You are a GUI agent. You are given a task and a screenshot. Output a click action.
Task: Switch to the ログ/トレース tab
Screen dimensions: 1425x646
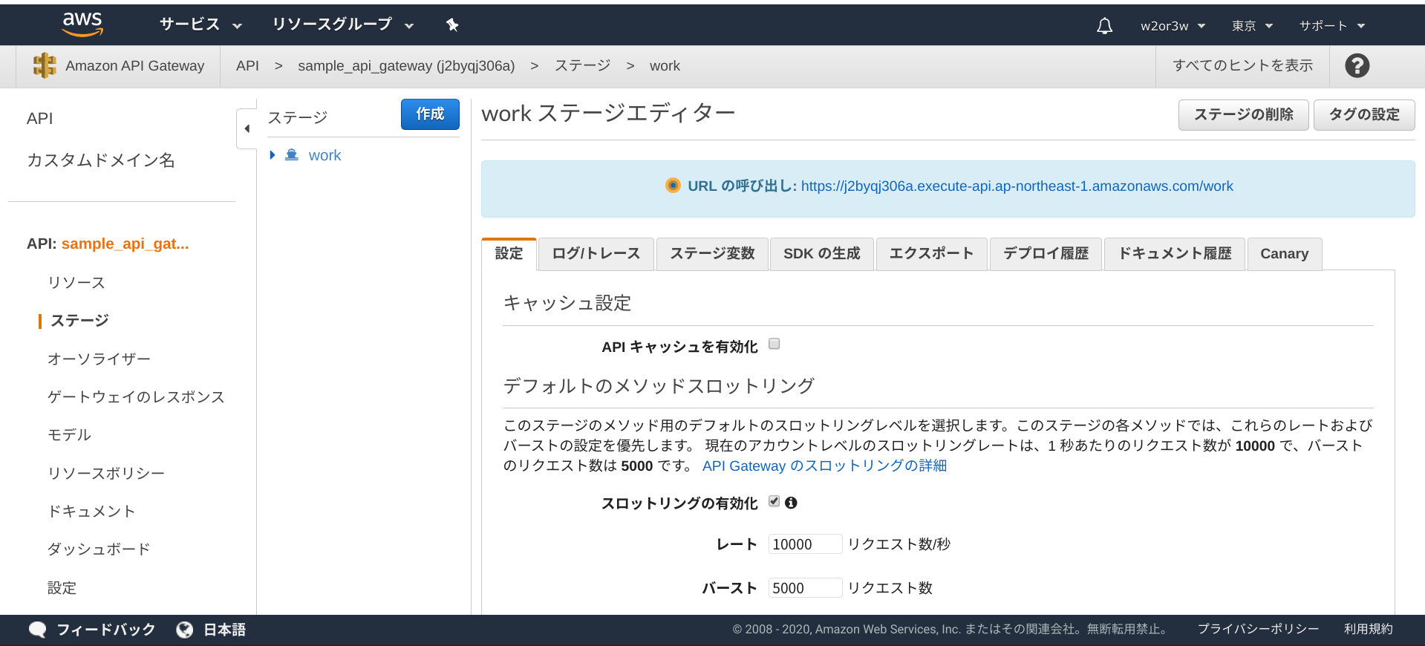pos(596,254)
